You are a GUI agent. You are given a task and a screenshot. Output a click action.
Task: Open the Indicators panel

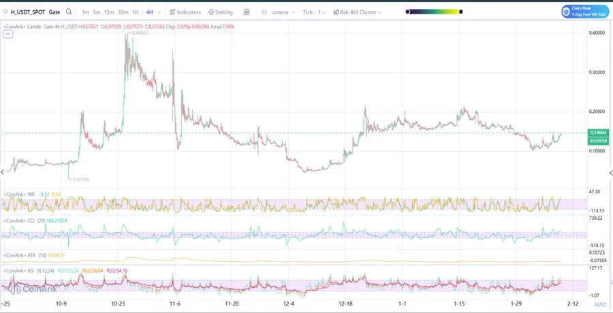tap(185, 12)
